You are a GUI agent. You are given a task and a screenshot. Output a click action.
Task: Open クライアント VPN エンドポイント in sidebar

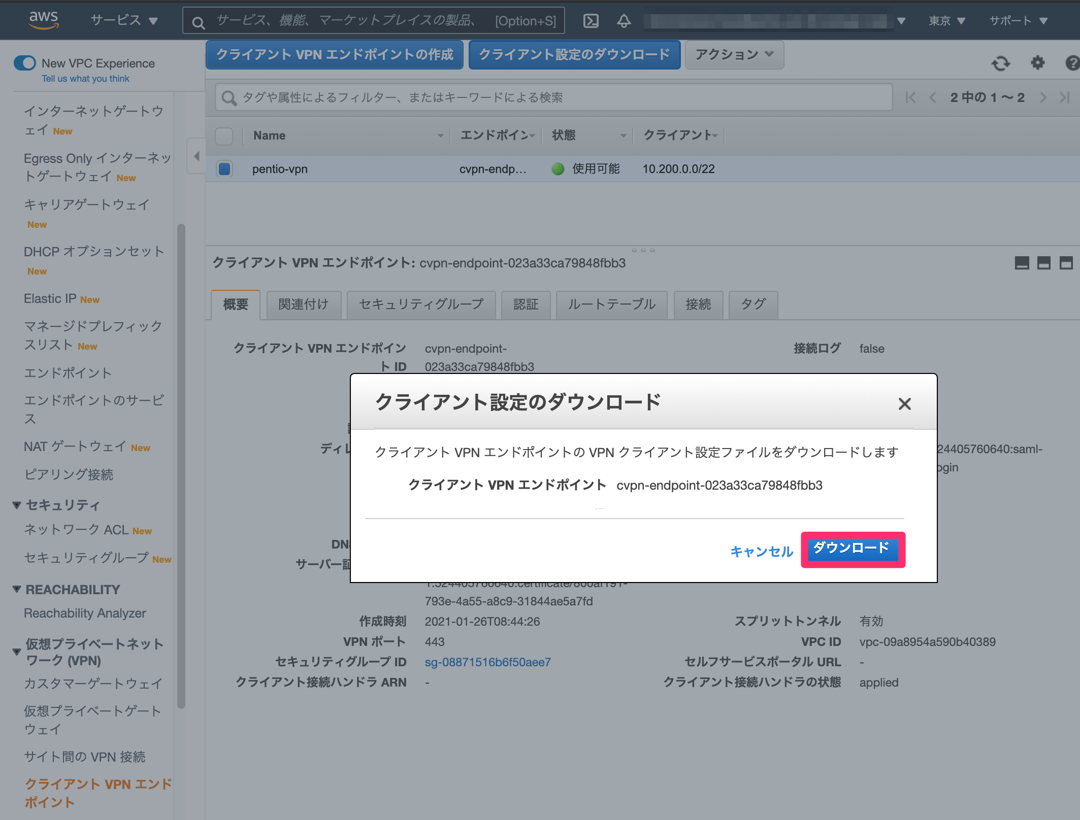[98, 793]
